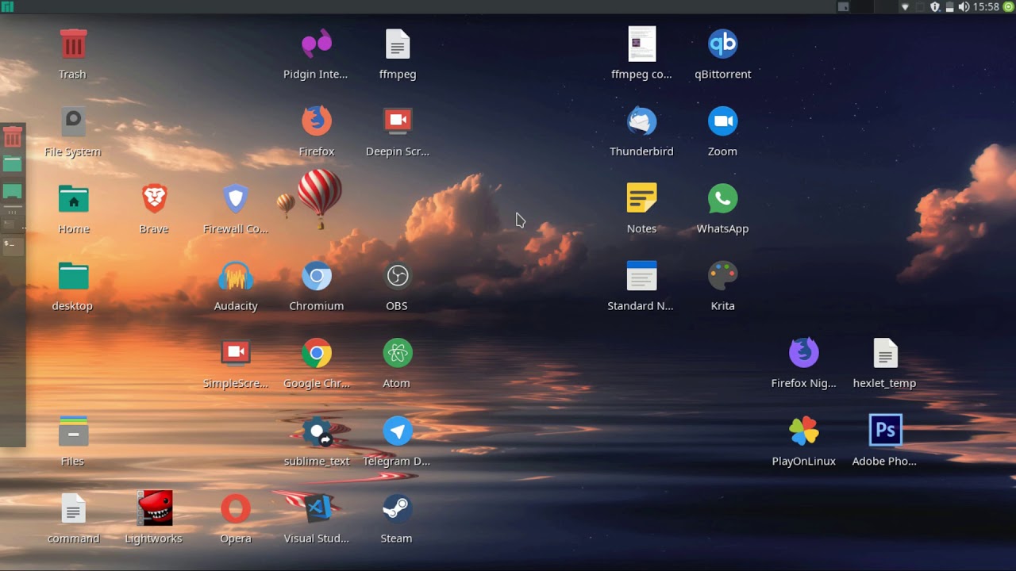Open WhatsApp

click(x=722, y=198)
